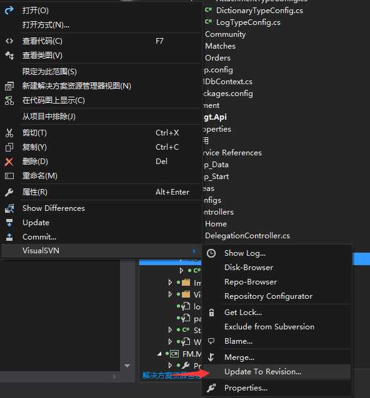Image resolution: width=370 pixels, height=398 pixels.
Task: Select the Matches folder in the tree
Action: [x=220, y=46]
